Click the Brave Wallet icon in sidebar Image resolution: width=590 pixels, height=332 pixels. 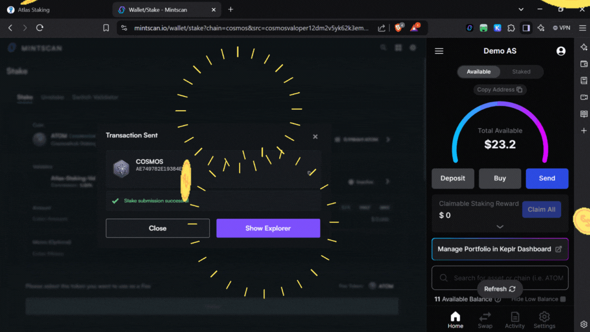584,64
